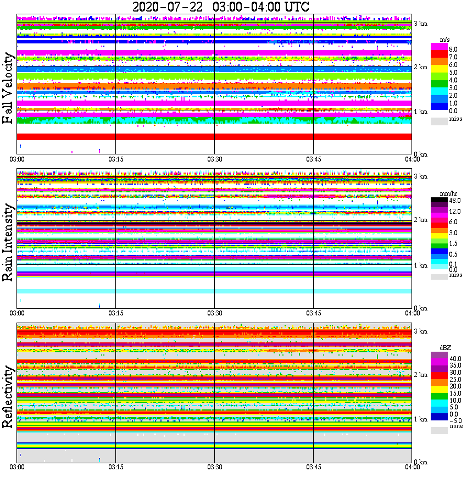Select dark blue swatch in Rain Intensity legend
This screenshot has height=477, width=467.
pos(439,251)
